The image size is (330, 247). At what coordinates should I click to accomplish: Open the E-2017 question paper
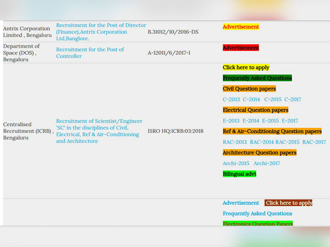tap(290, 121)
